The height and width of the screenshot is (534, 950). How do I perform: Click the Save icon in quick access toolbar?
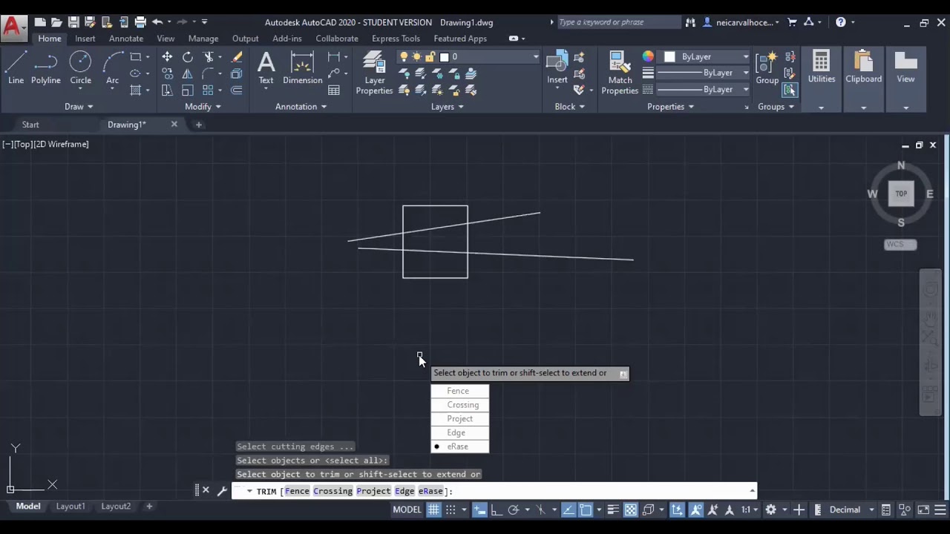[x=73, y=22]
